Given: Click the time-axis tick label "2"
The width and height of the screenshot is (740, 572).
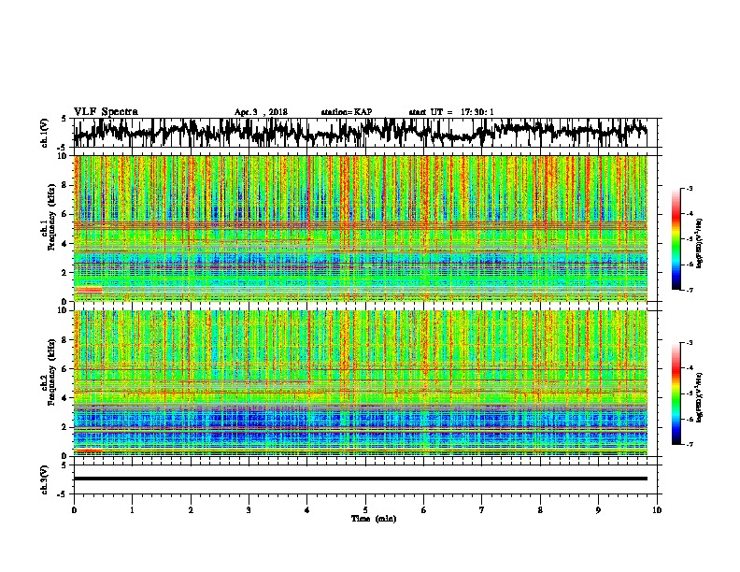Looking at the screenshot, I should [x=191, y=509].
